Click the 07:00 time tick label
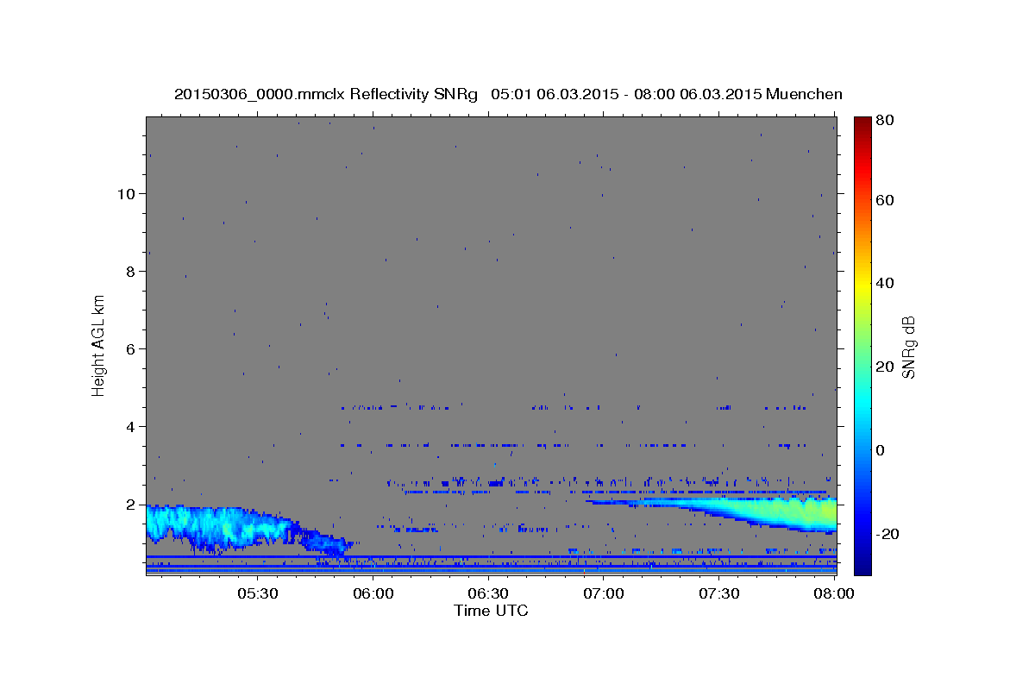The width and height of the screenshot is (1035, 690). [x=604, y=594]
